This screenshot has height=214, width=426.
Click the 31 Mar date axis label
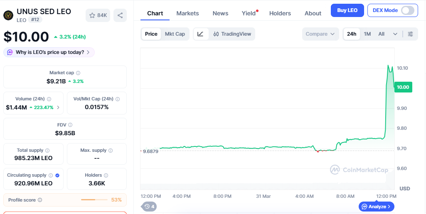(263, 196)
